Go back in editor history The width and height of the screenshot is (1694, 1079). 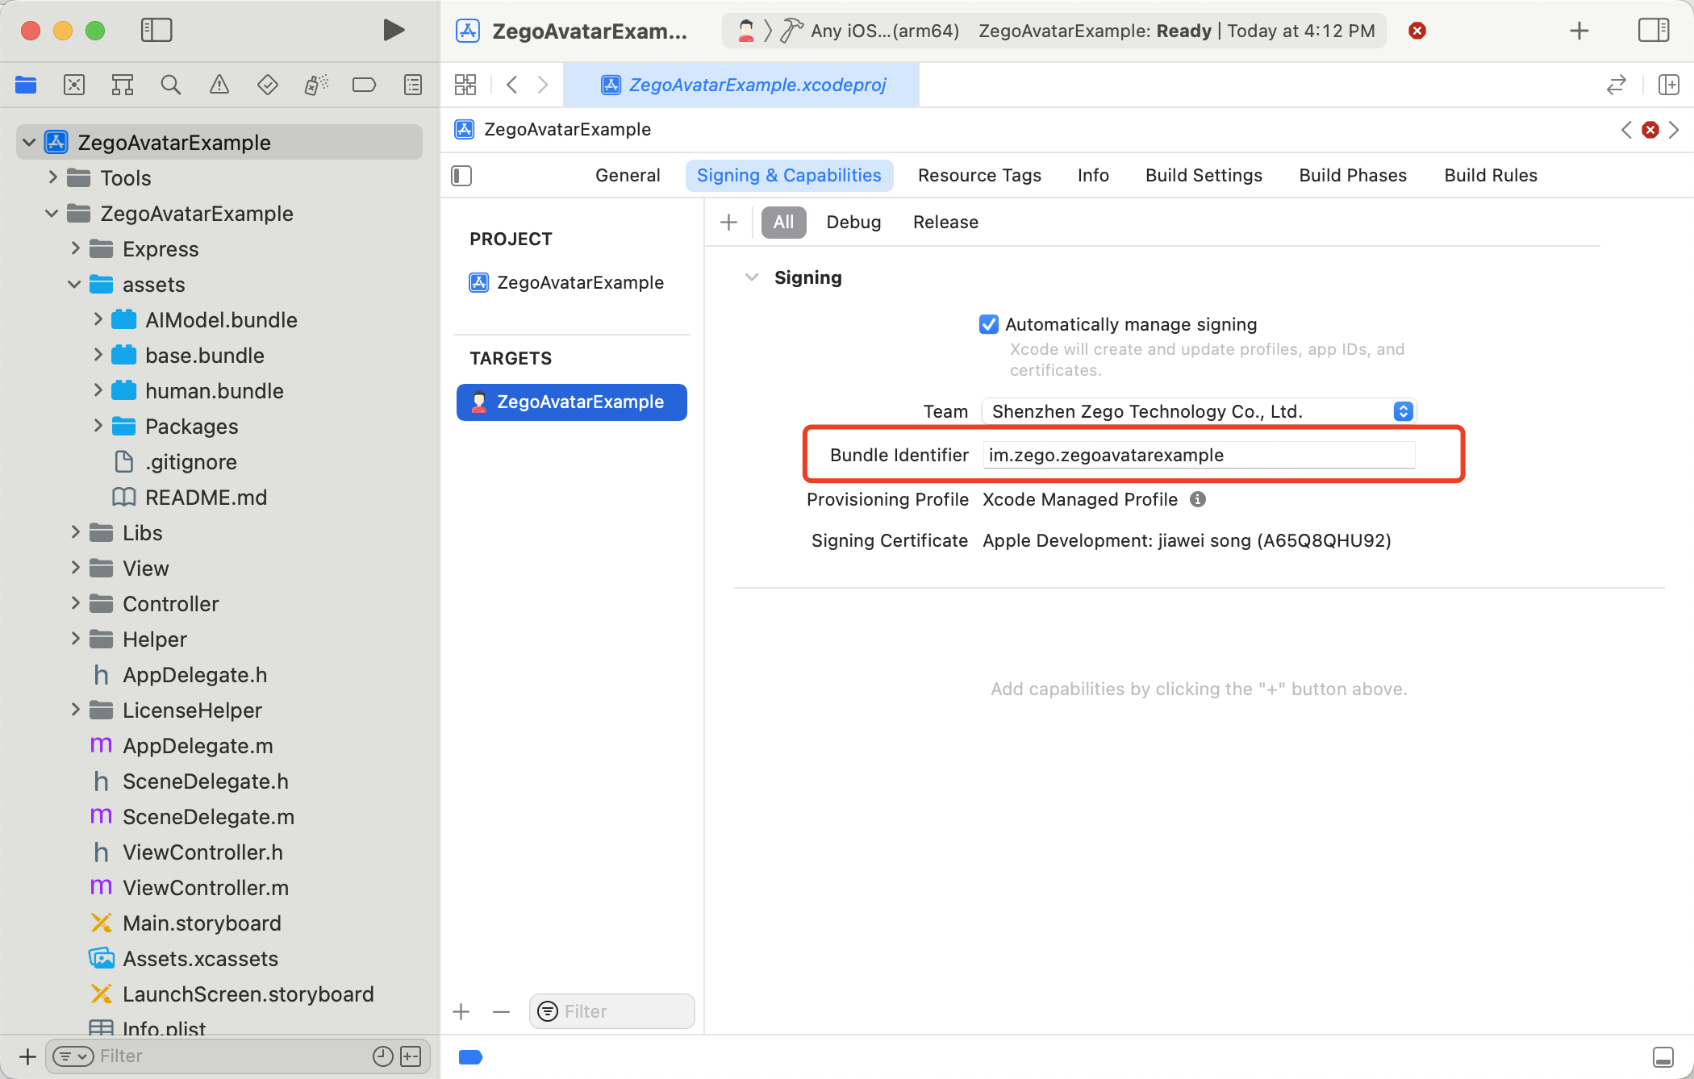point(511,85)
